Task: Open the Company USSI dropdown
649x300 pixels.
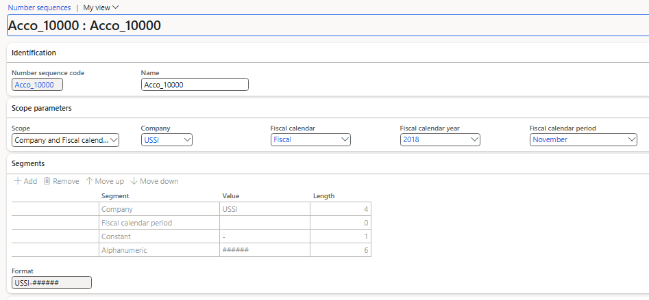Action: [167, 140]
